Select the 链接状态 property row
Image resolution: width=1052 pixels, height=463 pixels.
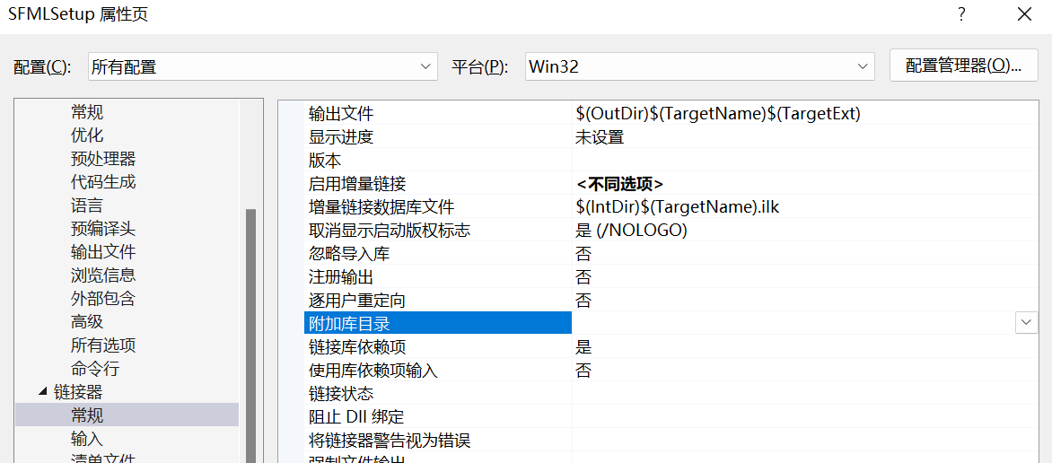pyautogui.click(x=671, y=393)
